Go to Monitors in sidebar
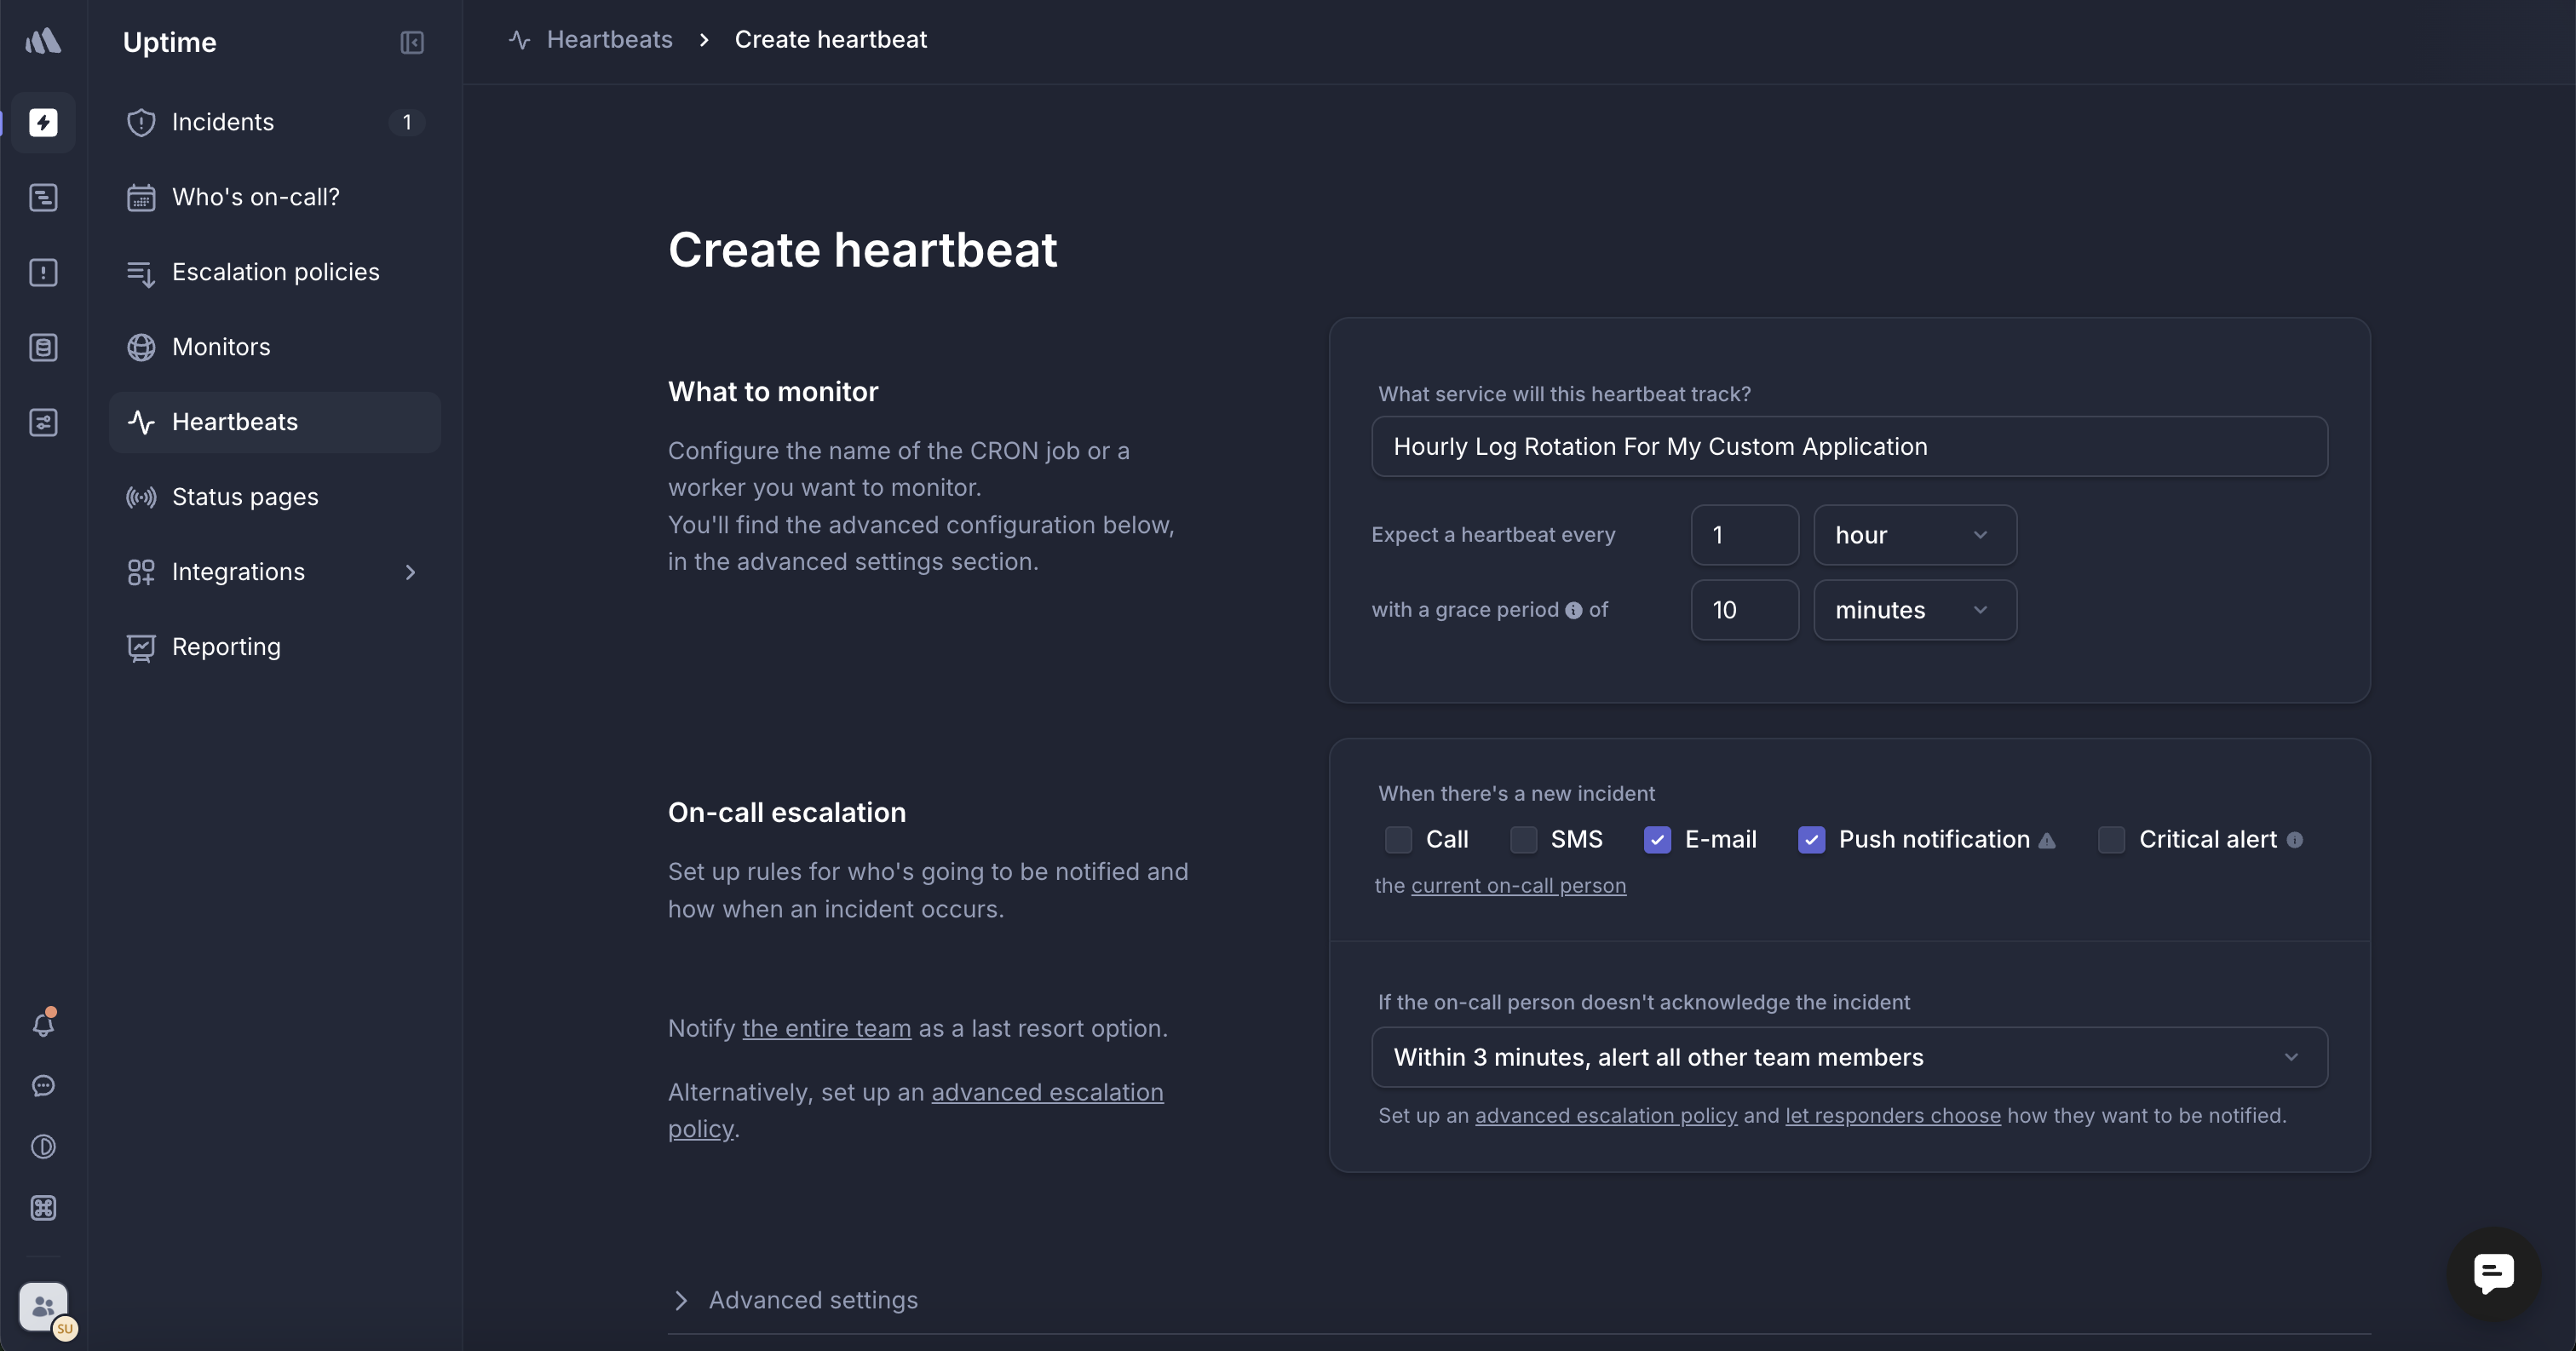The width and height of the screenshot is (2576, 1351). click(221, 347)
